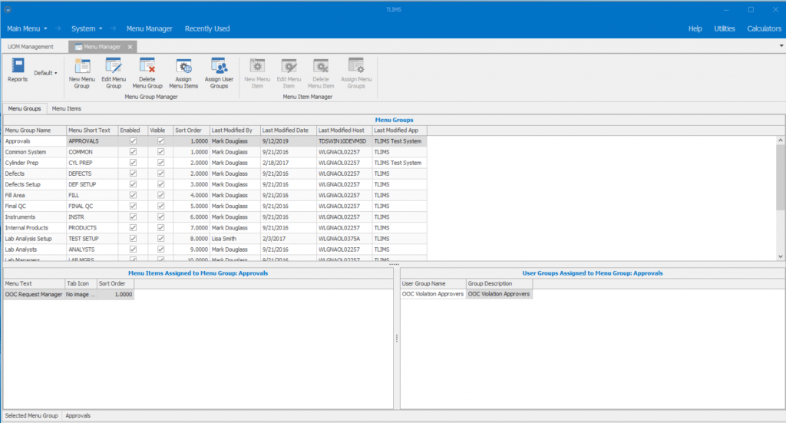Screen dimensions: 786x423
Task: Sort by Last Modified By column
Action: [x=235, y=131]
